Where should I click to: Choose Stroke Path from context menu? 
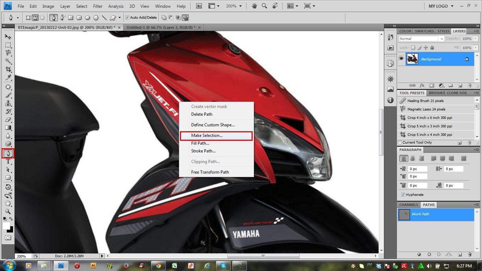point(203,151)
